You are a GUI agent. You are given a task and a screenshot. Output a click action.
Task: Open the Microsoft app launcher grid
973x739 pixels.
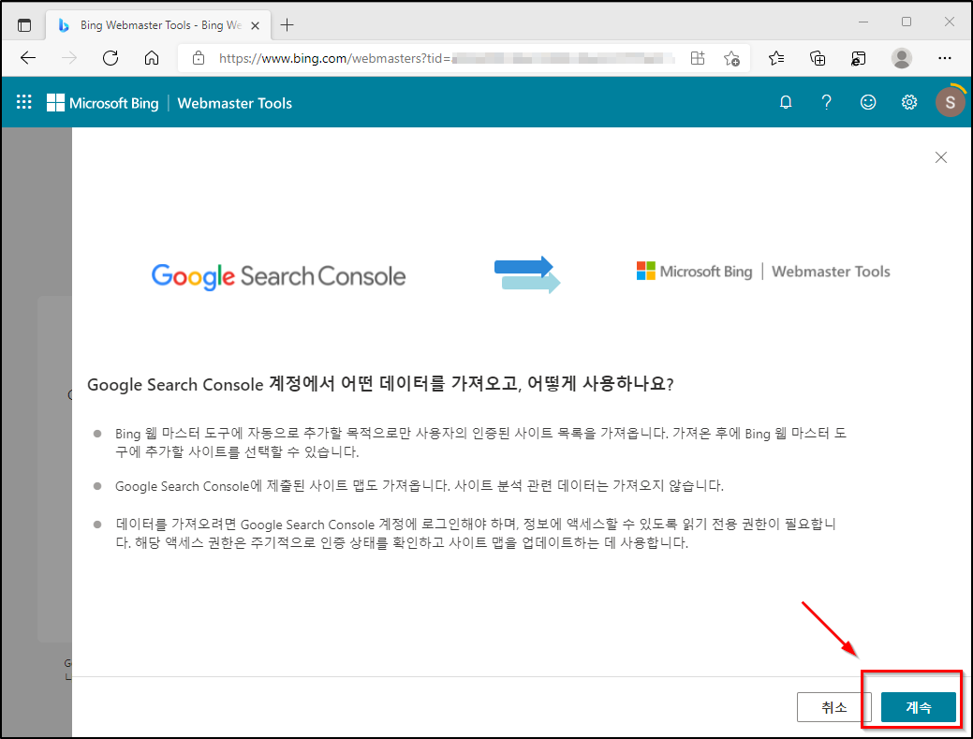pos(24,102)
